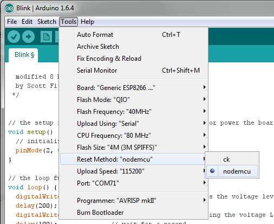Select Burn Bootloader menu entry
The height and width of the screenshot is (224, 274).
coord(134,213)
